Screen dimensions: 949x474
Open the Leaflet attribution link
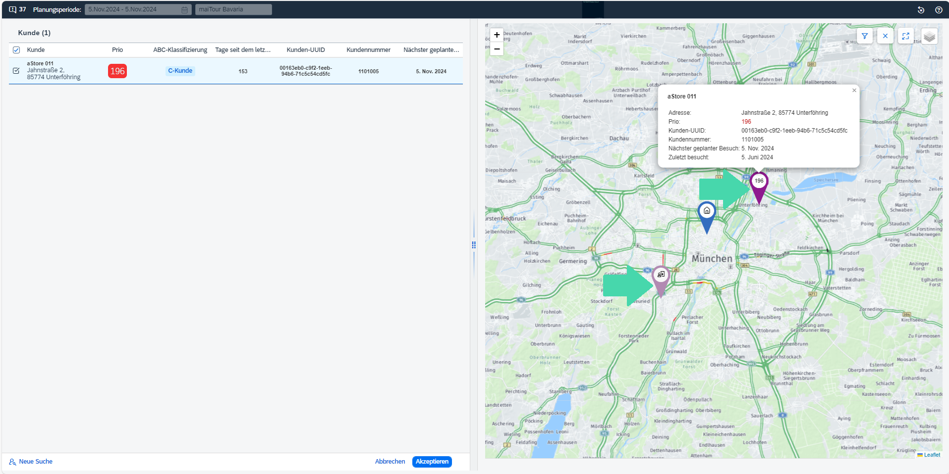click(x=932, y=455)
